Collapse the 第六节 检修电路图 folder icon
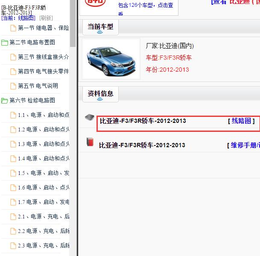260x256 pixels. pyautogui.click(x=5, y=101)
